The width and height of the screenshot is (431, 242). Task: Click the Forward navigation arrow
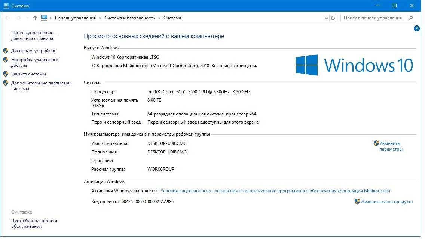(x=18, y=18)
